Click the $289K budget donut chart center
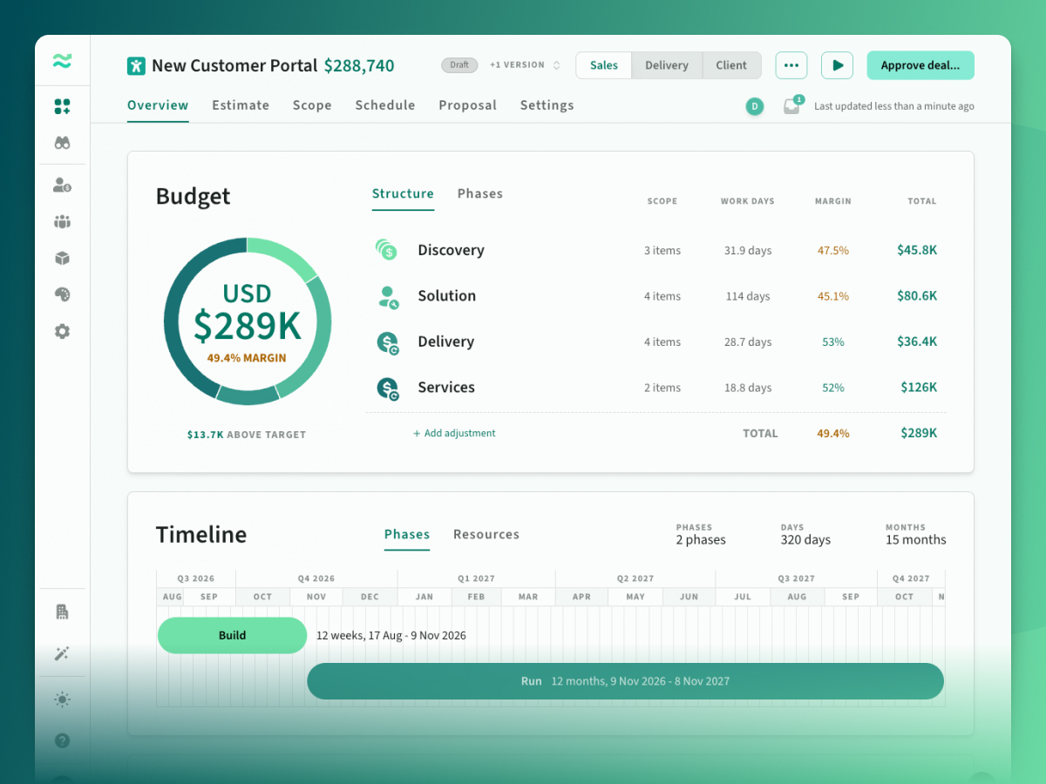This screenshot has height=784, width=1046. (x=248, y=321)
